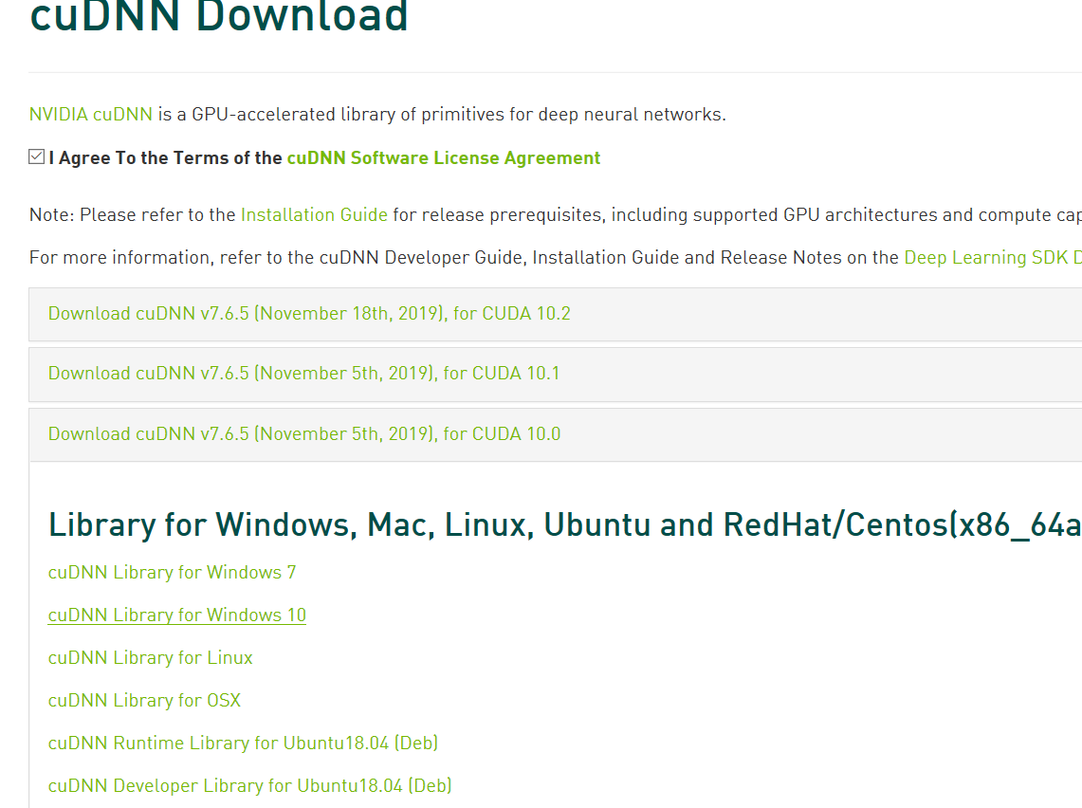
Task: Open the Installation Guide link
Action: tap(314, 215)
